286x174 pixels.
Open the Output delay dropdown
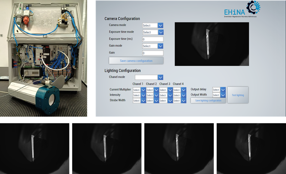(219, 90)
